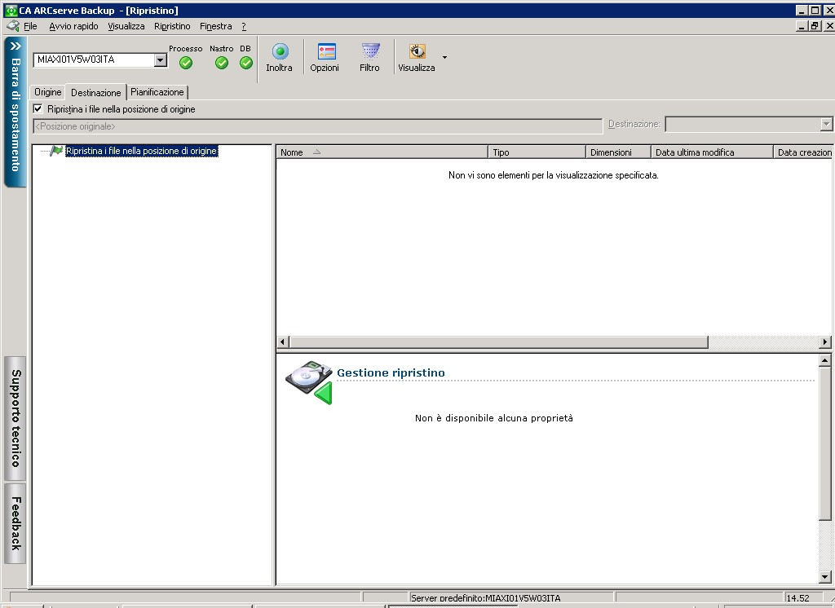Sort the list by Nome column header
Viewport: 835px width, 608px height.
[292, 152]
